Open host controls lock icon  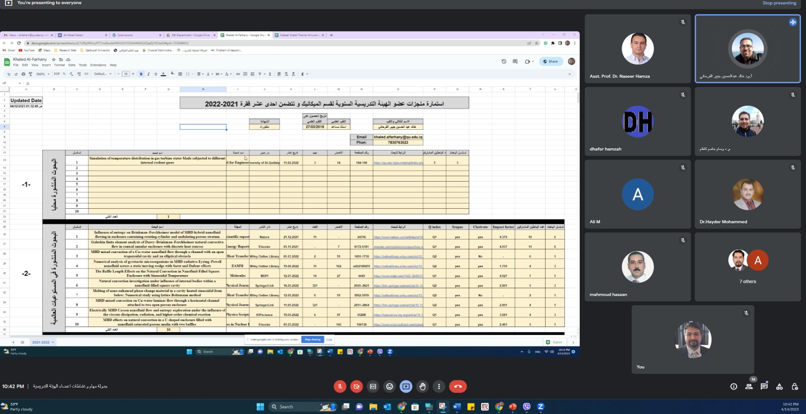[x=794, y=386]
